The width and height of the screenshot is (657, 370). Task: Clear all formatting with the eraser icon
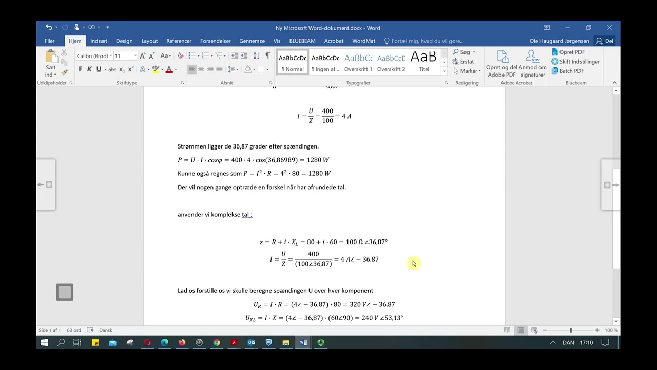[180, 55]
